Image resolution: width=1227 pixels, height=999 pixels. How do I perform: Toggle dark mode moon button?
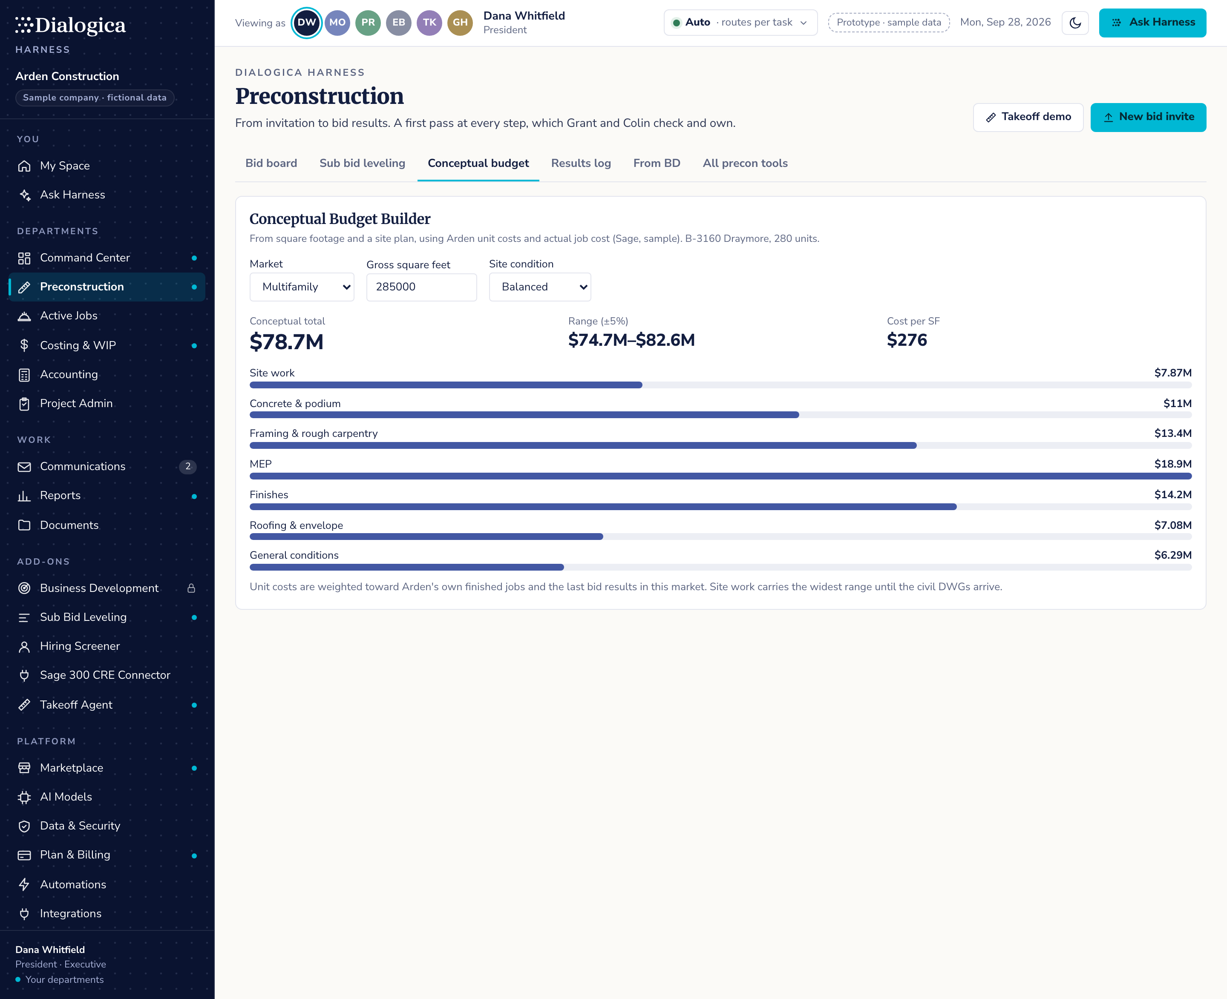click(x=1075, y=23)
